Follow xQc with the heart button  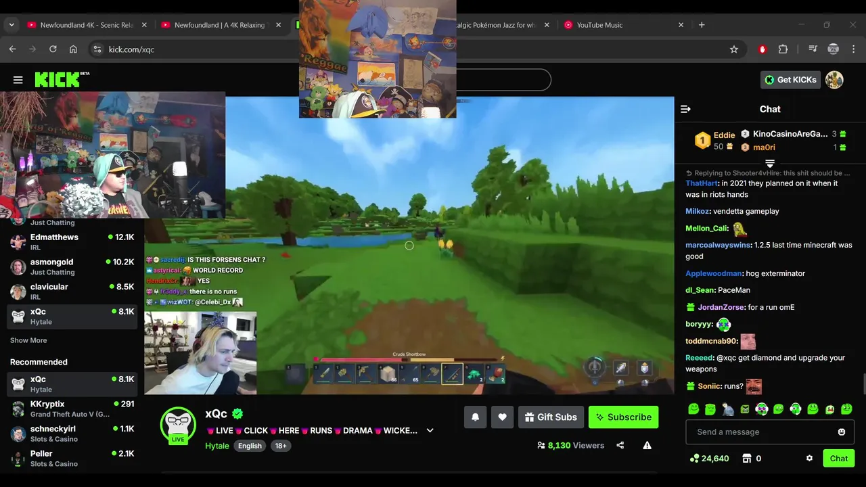pyautogui.click(x=502, y=417)
